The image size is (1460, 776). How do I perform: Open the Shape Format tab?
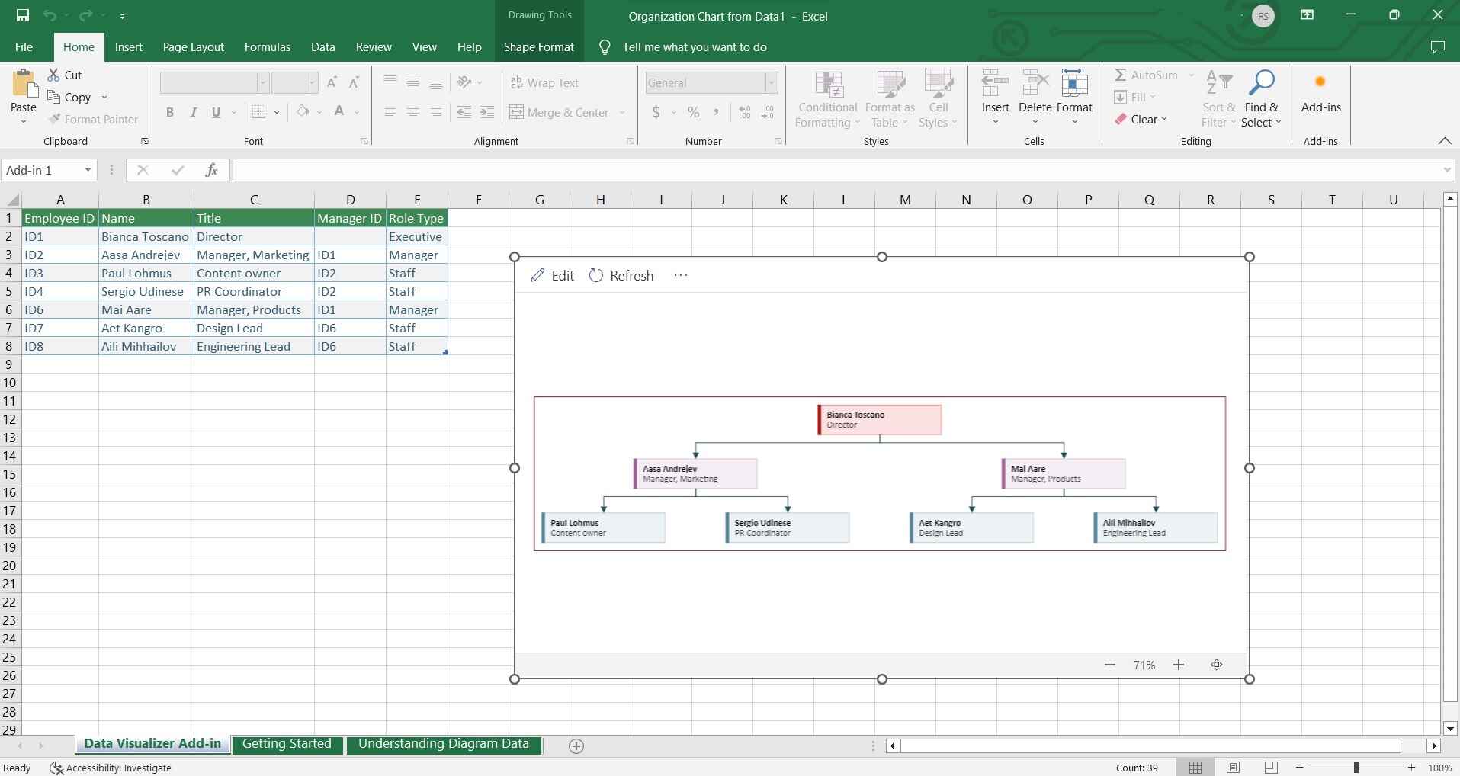539,47
